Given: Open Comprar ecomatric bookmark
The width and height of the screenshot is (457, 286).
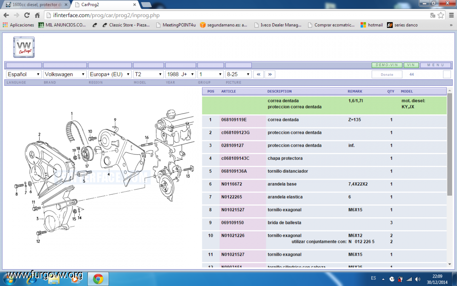Looking at the screenshot, I should click(331, 25).
